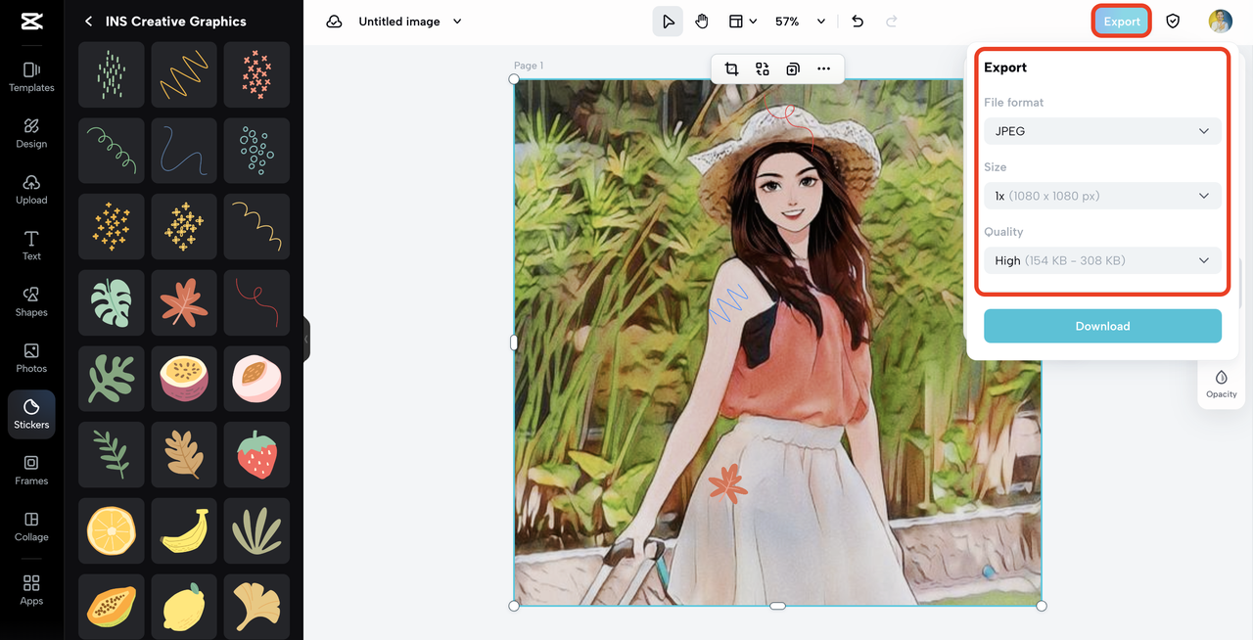Add the banana sticker
Viewport: 1253px width, 640px height.
184,530
